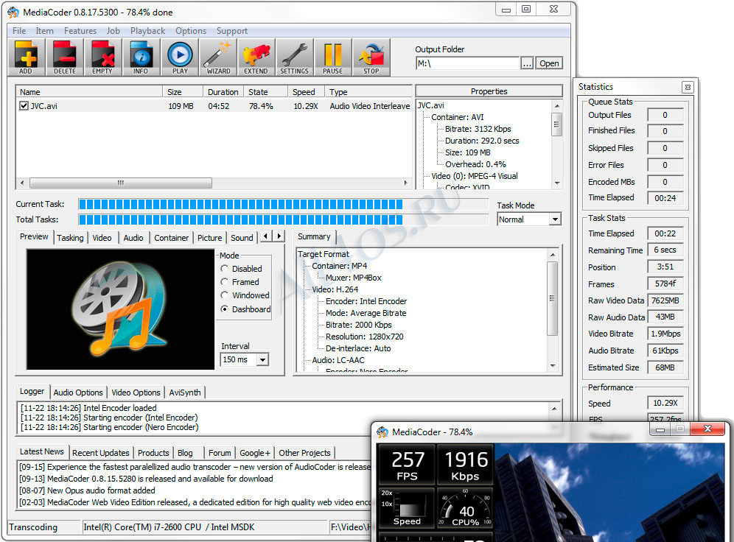This screenshot has width=734, height=542.
Task: Stop transcoding with STOP icon
Action: click(x=371, y=57)
